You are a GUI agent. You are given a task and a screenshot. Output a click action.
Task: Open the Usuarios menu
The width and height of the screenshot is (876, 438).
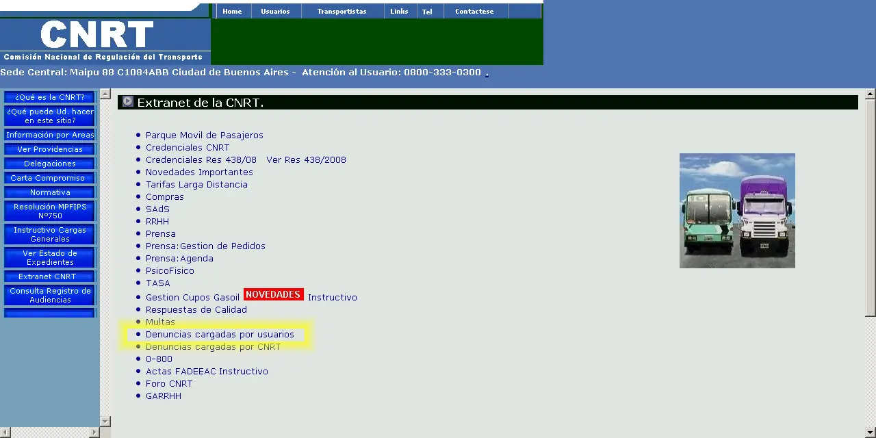[x=275, y=11]
